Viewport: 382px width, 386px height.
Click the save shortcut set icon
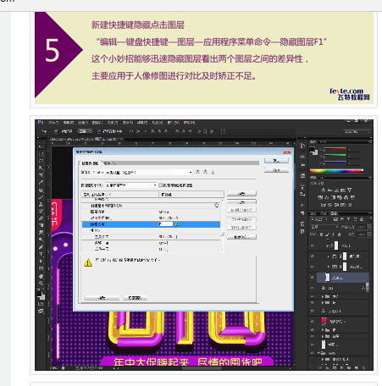click(x=198, y=172)
